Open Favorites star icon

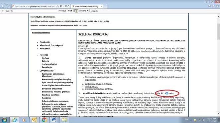[x=213, y=6]
